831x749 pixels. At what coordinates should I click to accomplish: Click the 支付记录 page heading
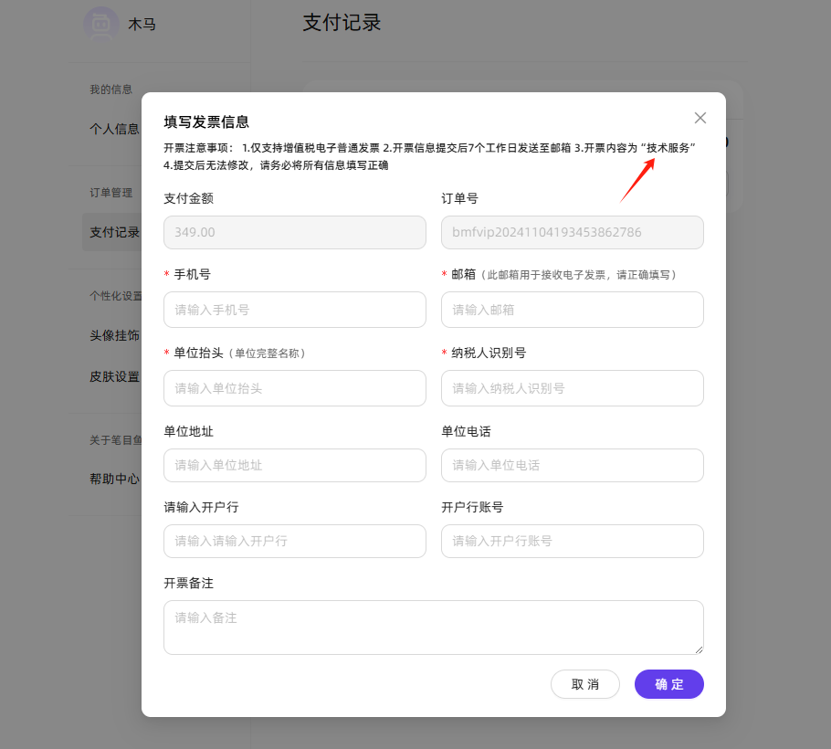pos(342,23)
